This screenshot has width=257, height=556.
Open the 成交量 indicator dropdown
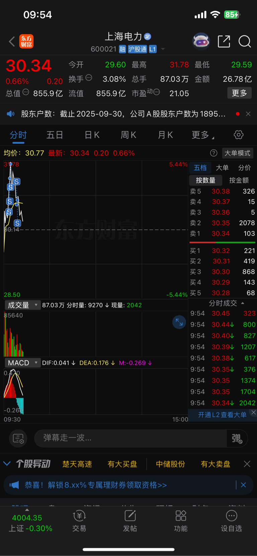pos(23,305)
